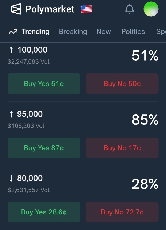Buy Yes at 51¢
Screen dimensions: 166x230
click(x=44, y=84)
